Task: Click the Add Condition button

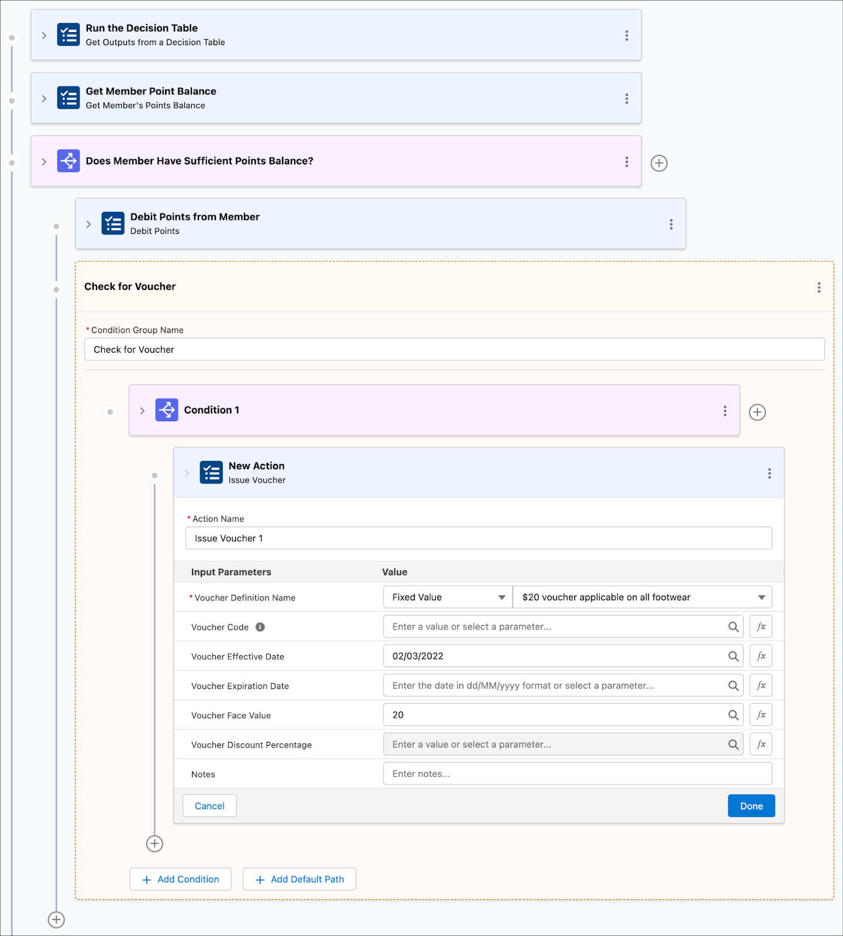Action: click(x=180, y=879)
